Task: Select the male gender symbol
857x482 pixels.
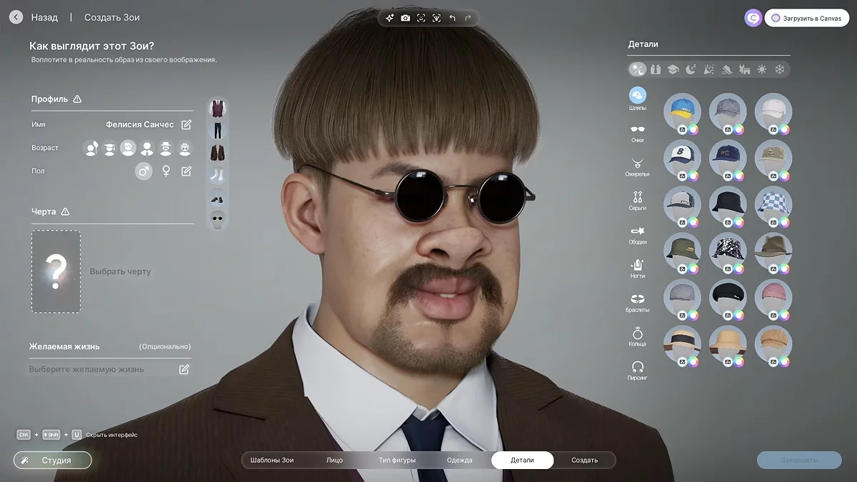Action: coord(144,171)
